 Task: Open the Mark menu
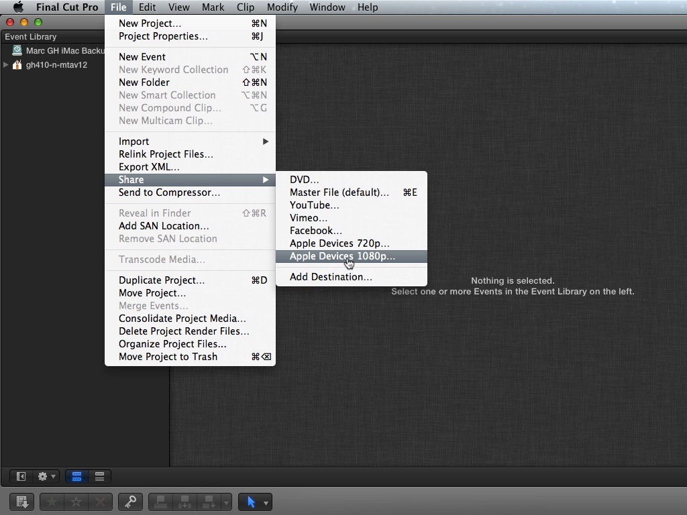pos(213,7)
